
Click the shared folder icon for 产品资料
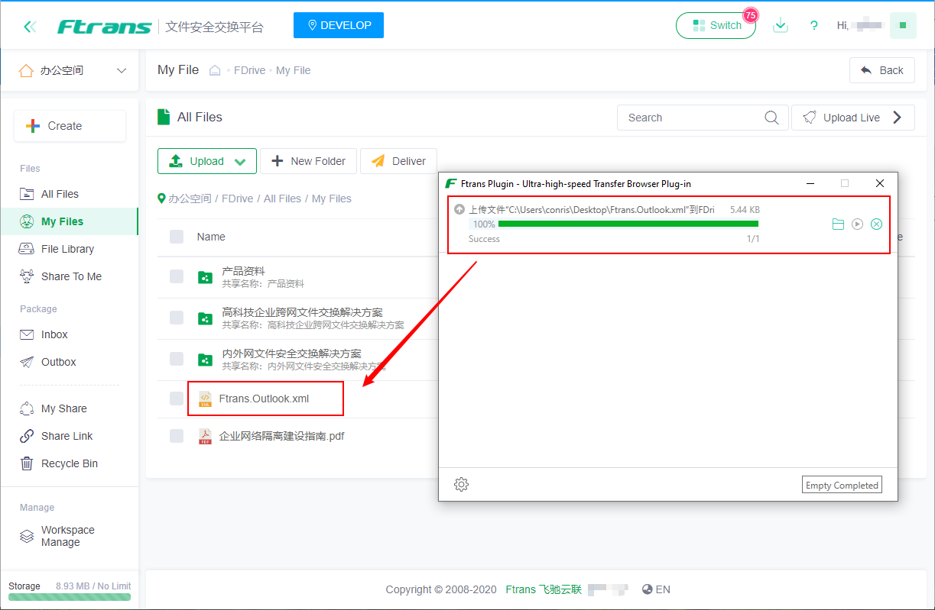(205, 277)
